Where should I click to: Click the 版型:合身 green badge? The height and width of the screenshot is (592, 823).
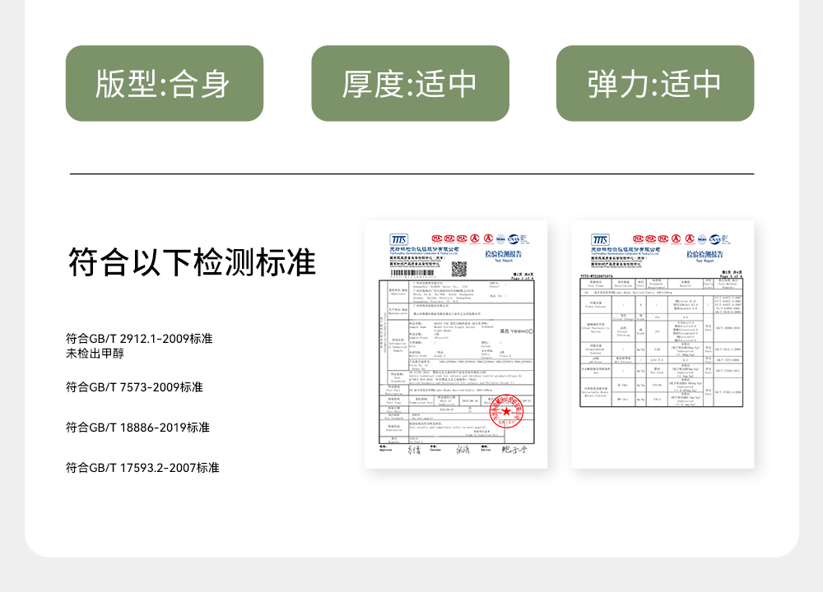164,83
